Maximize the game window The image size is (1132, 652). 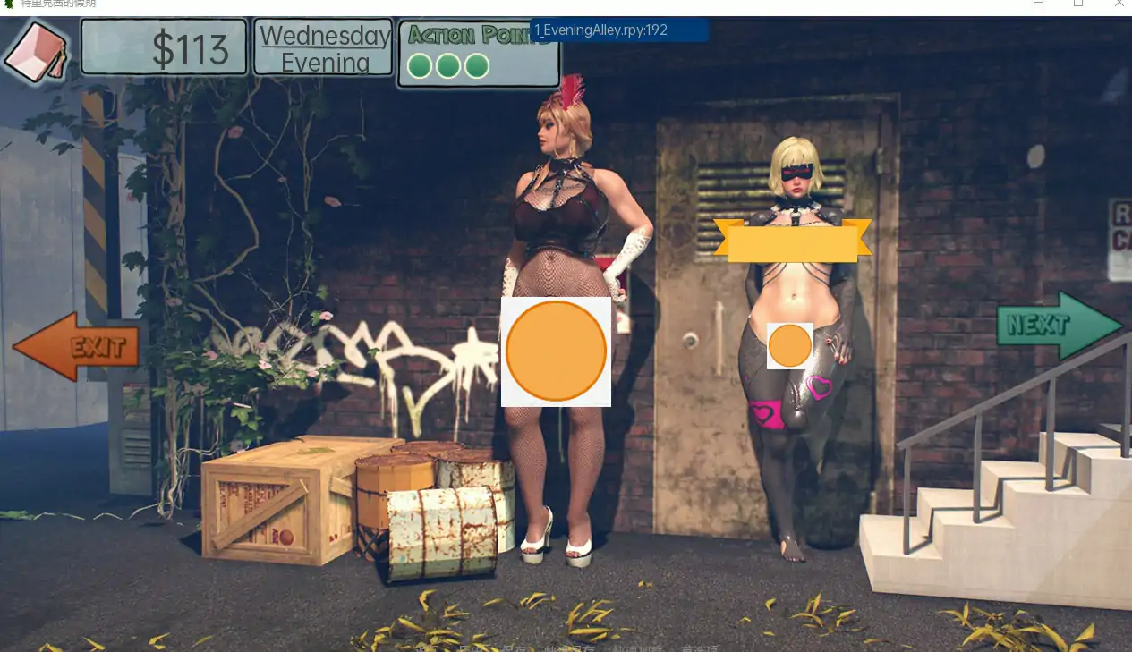coord(1078,4)
